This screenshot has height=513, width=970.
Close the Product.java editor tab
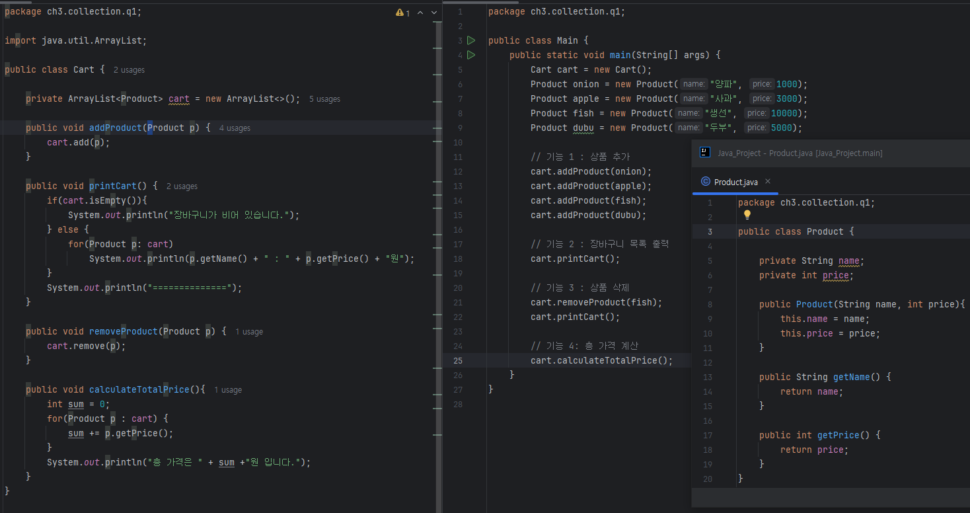[x=768, y=181]
